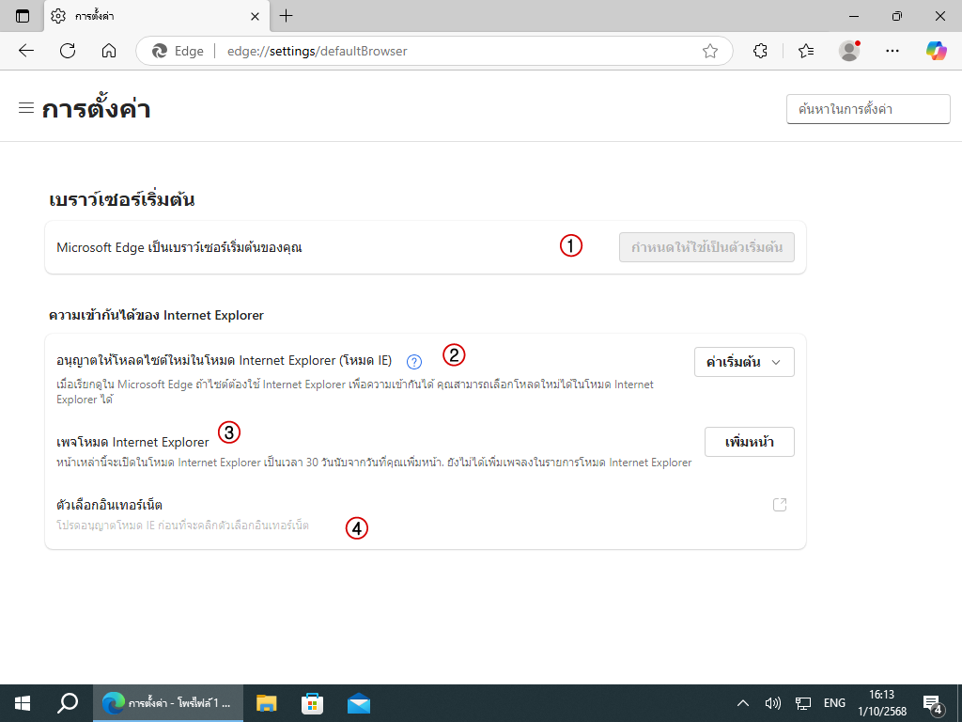Image resolution: width=962 pixels, height=722 pixels.
Task: Click the IE mode help question icon
Action: [x=414, y=361]
